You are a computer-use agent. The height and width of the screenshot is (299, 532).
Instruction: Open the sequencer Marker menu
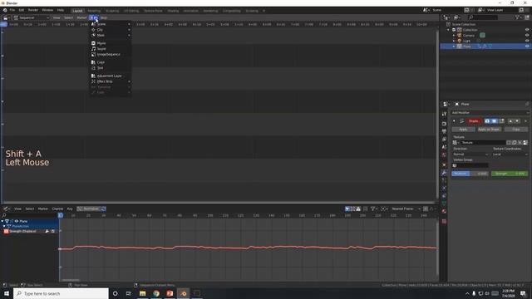[81, 17]
